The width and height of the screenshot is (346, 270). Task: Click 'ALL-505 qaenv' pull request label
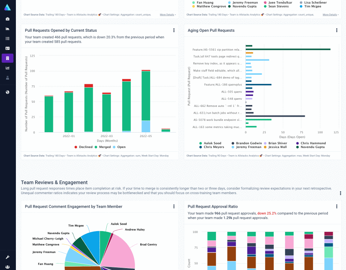(231, 92)
